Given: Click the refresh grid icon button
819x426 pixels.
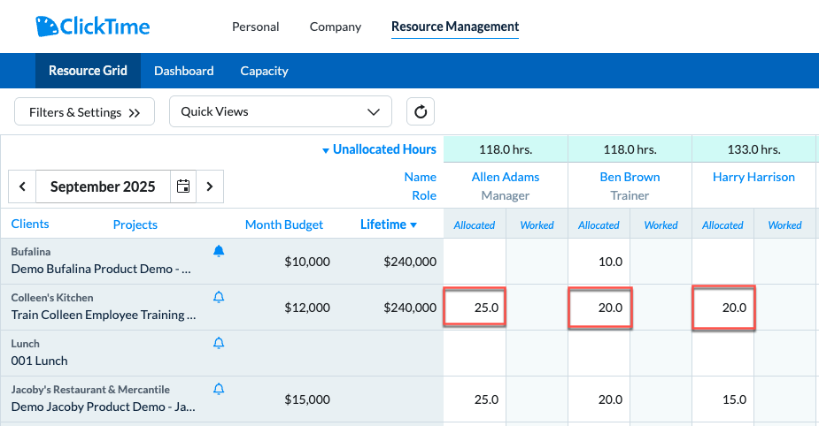Looking at the screenshot, I should pyautogui.click(x=421, y=111).
